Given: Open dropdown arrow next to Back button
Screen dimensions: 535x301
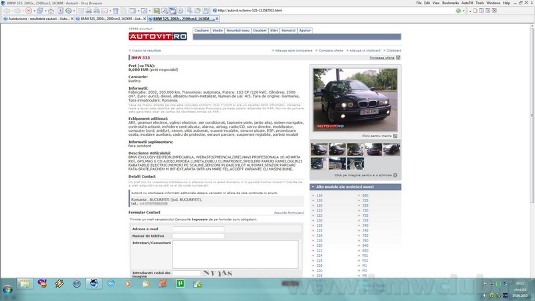Looking at the screenshot, I should pos(11,11).
